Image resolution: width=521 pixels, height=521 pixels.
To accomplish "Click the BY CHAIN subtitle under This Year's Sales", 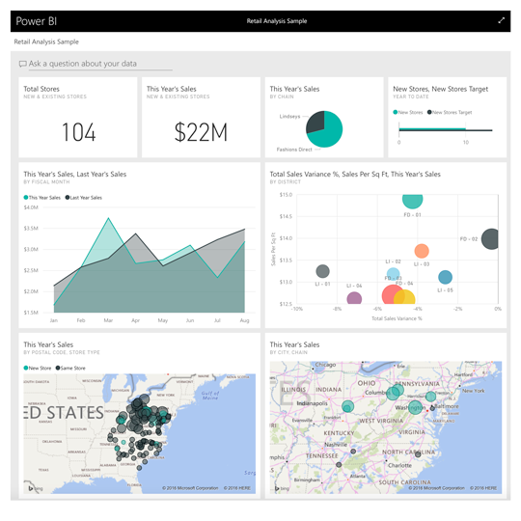I will point(282,96).
